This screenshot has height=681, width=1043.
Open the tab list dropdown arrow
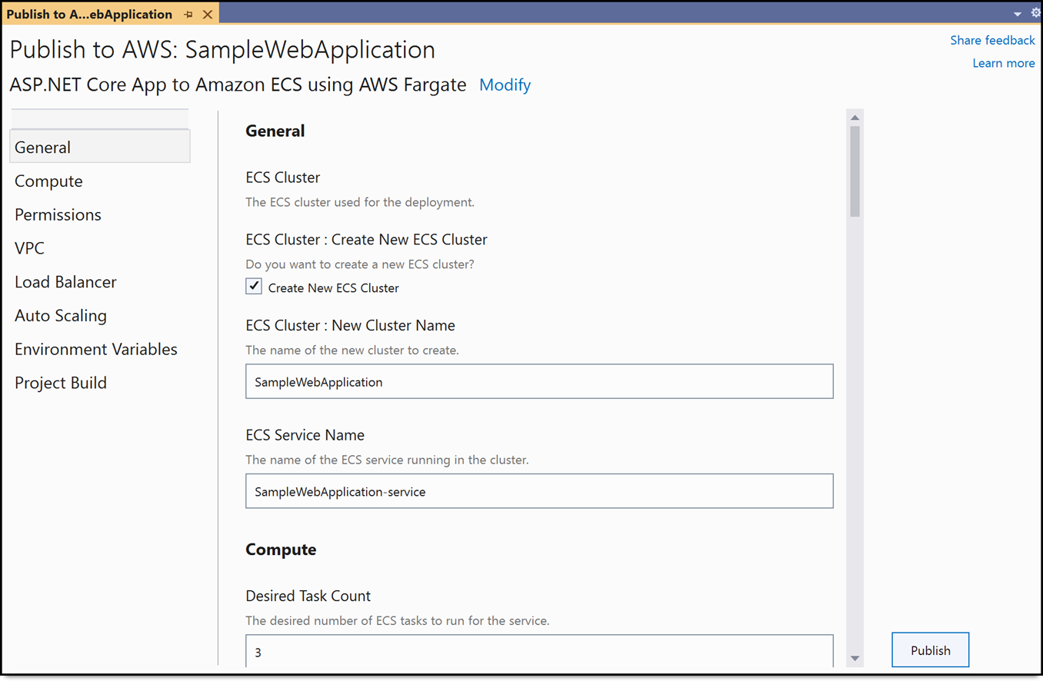coord(1018,14)
